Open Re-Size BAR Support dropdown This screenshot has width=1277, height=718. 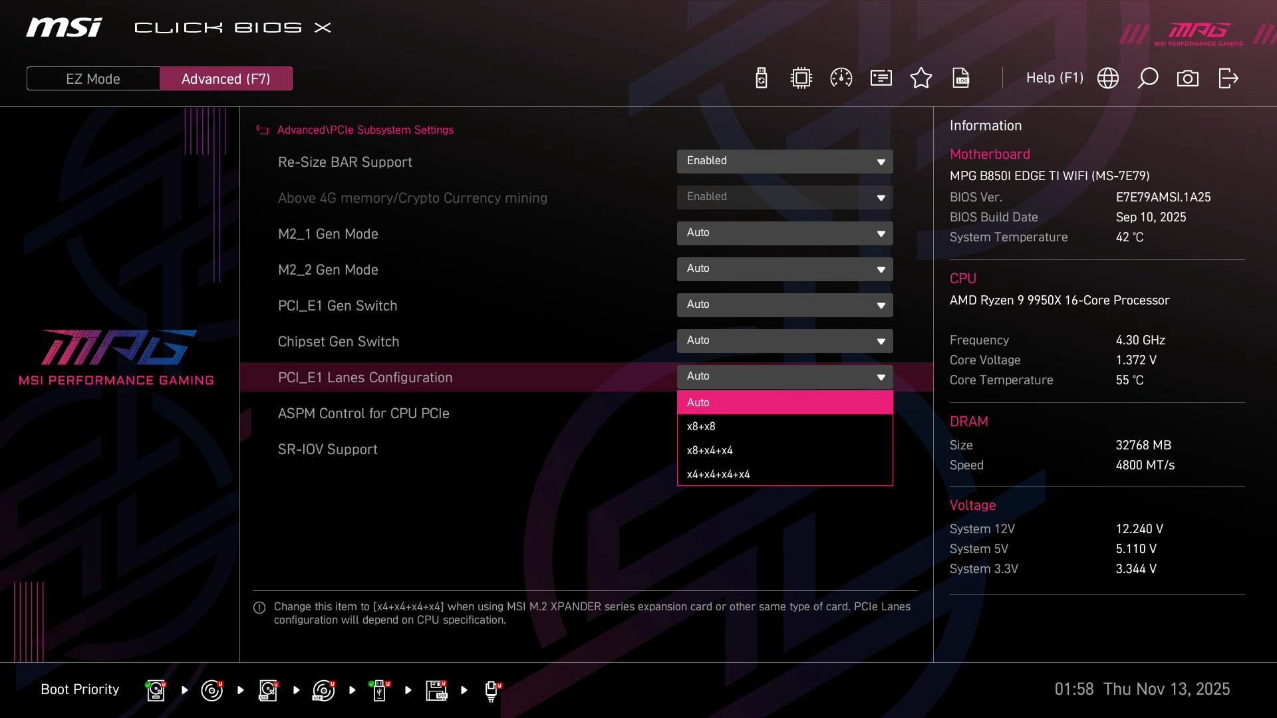pyautogui.click(x=785, y=161)
